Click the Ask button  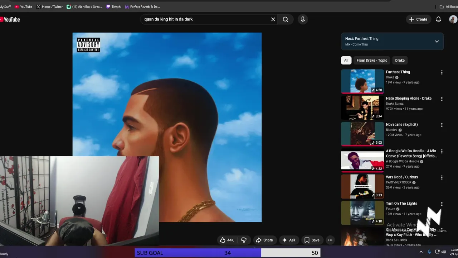[x=289, y=240]
